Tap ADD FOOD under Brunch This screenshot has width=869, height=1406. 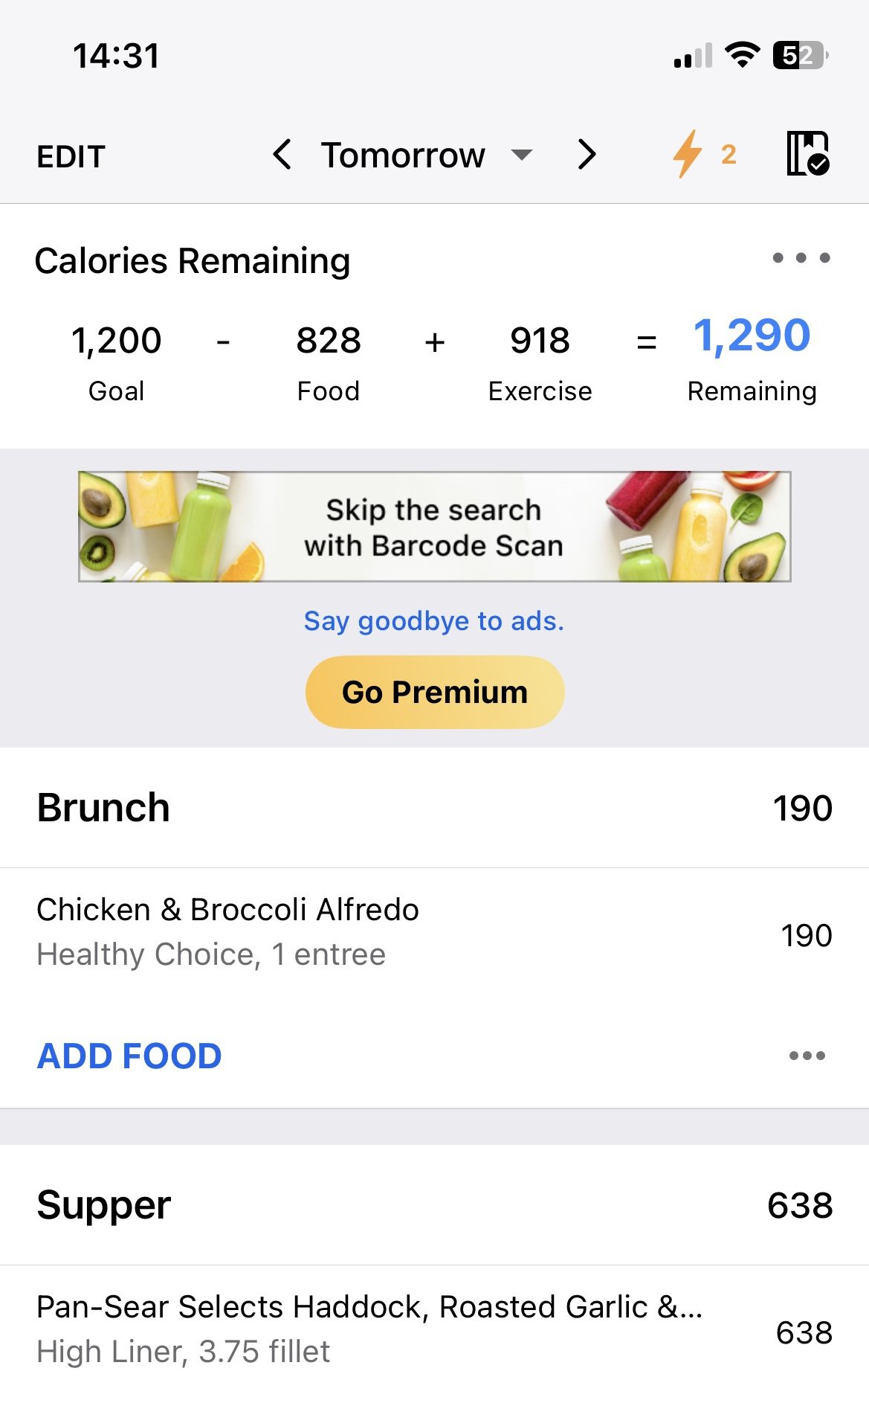(x=129, y=1056)
